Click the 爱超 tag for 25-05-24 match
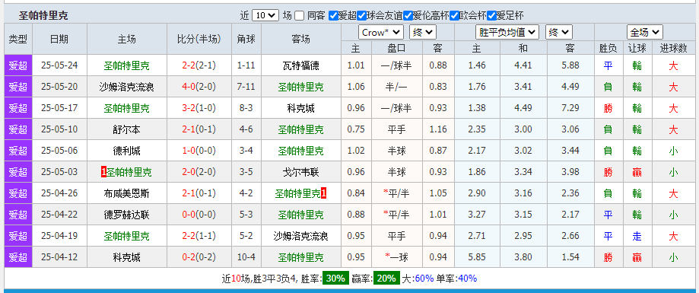This screenshot has height=293, width=699. pyautogui.click(x=18, y=65)
